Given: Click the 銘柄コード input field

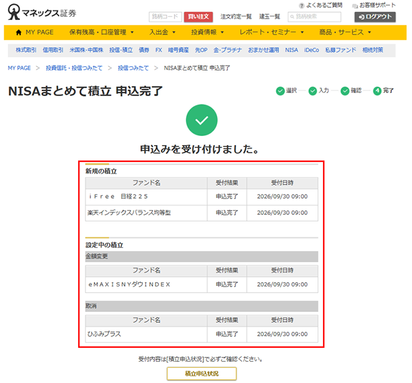Looking at the screenshot, I should pyautogui.click(x=165, y=17).
